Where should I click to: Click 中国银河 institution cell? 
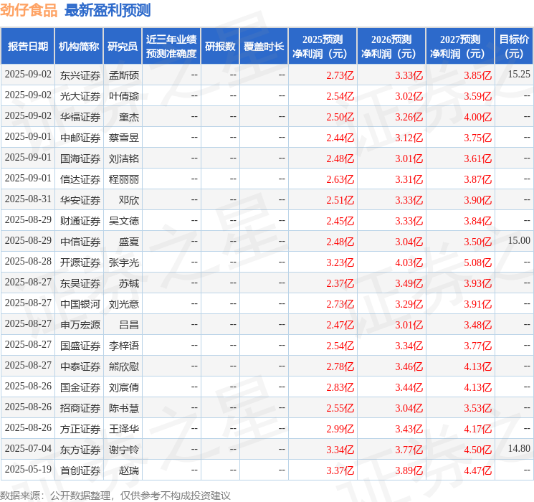pos(80,304)
